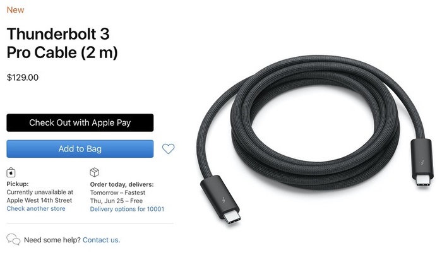
Task: Click the chat bubbles help icon
Action: pyautogui.click(x=13, y=239)
